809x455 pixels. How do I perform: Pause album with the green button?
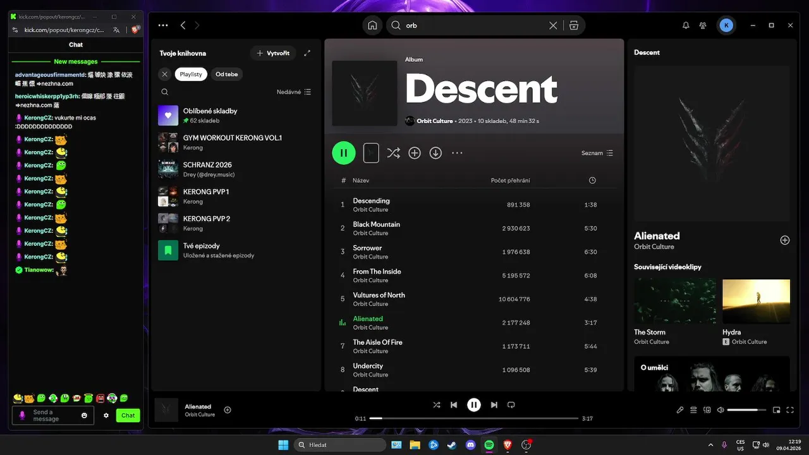coord(344,153)
